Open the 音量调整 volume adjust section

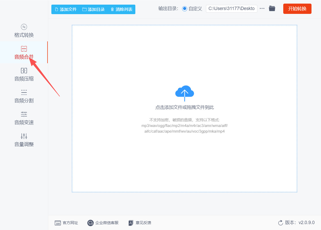pos(24,140)
